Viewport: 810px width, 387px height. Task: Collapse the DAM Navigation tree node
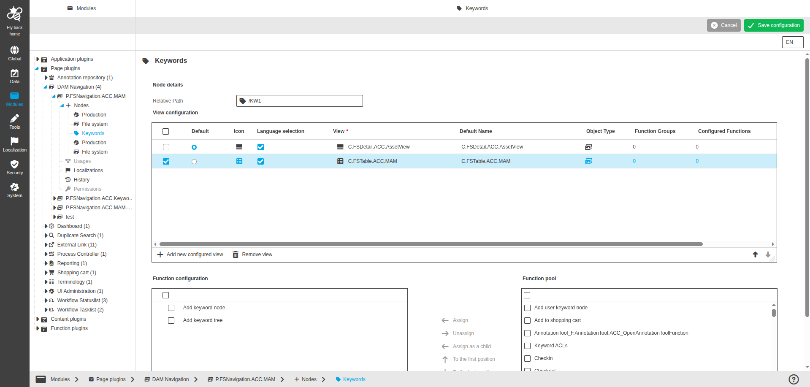45,87
